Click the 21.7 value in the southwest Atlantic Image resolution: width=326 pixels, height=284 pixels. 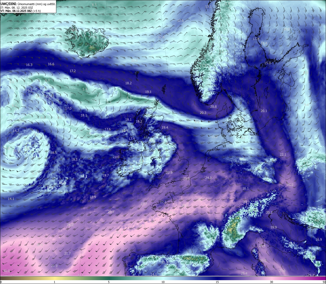(x=67, y=254)
